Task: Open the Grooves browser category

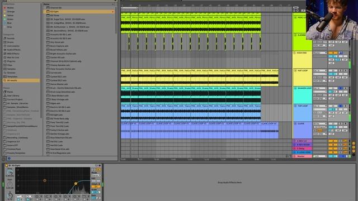Action: pyautogui.click(x=10, y=73)
